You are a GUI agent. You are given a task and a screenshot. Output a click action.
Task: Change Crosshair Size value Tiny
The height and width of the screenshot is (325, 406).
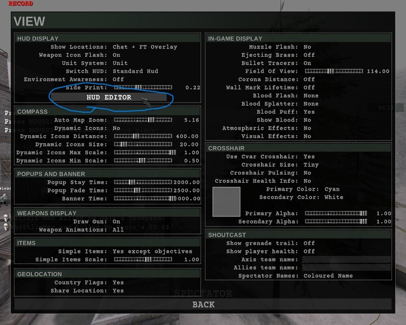click(x=311, y=165)
